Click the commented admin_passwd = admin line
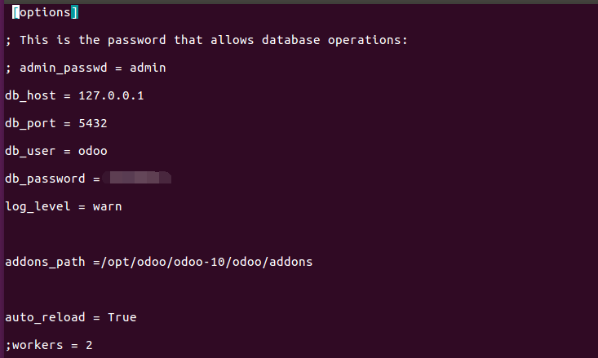The image size is (598, 358). click(86, 68)
